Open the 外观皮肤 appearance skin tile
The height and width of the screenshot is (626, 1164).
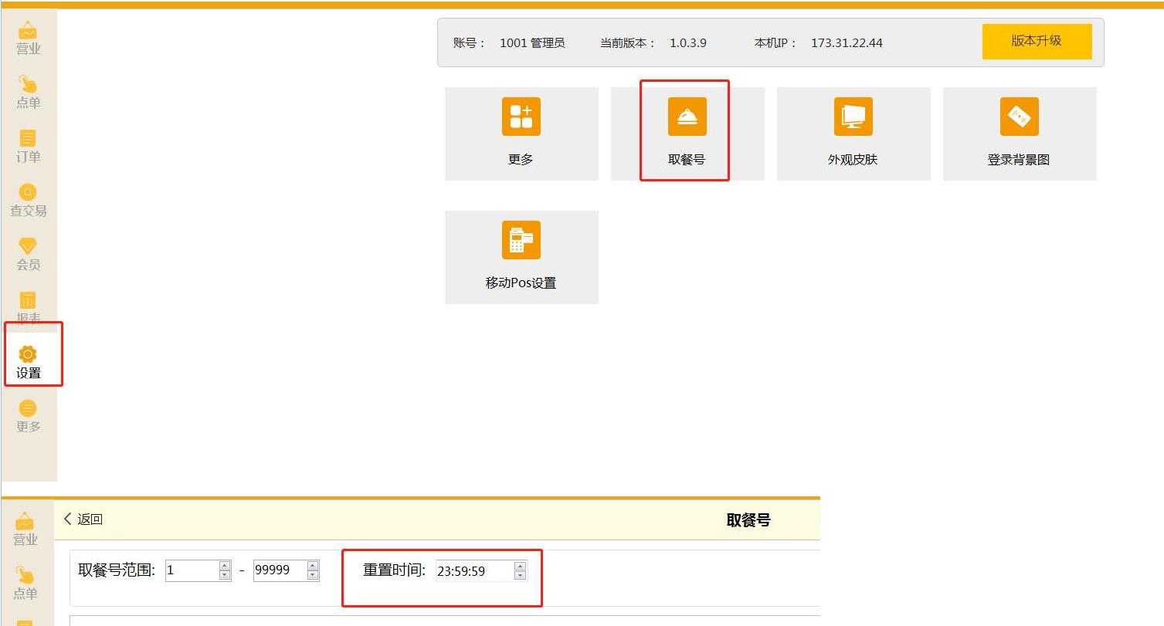tap(853, 133)
